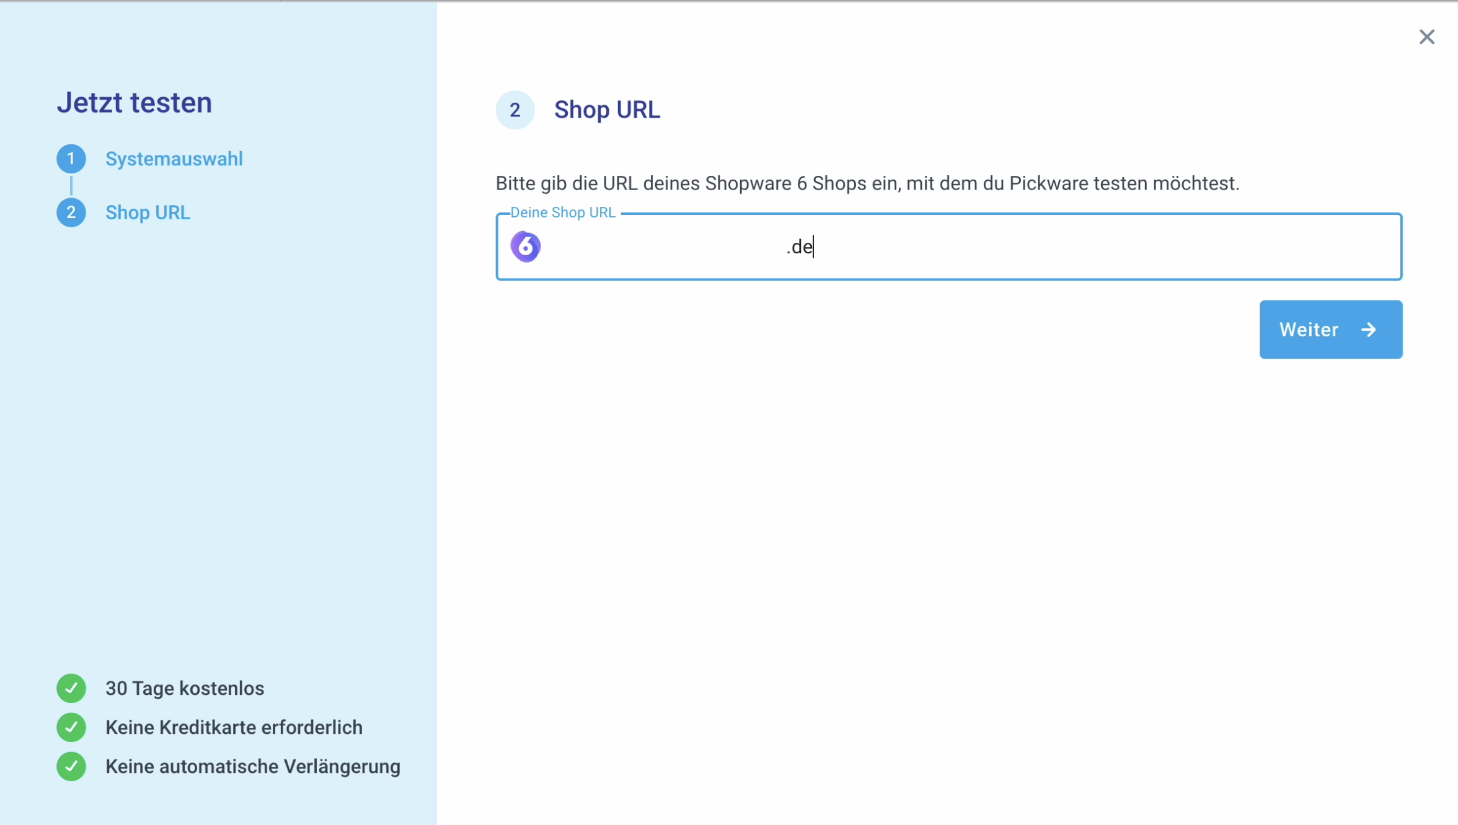Image resolution: width=1458 pixels, height=825 pixels.
Task: Click the Jetzt testen heading
Action: [x=135, y=103]
